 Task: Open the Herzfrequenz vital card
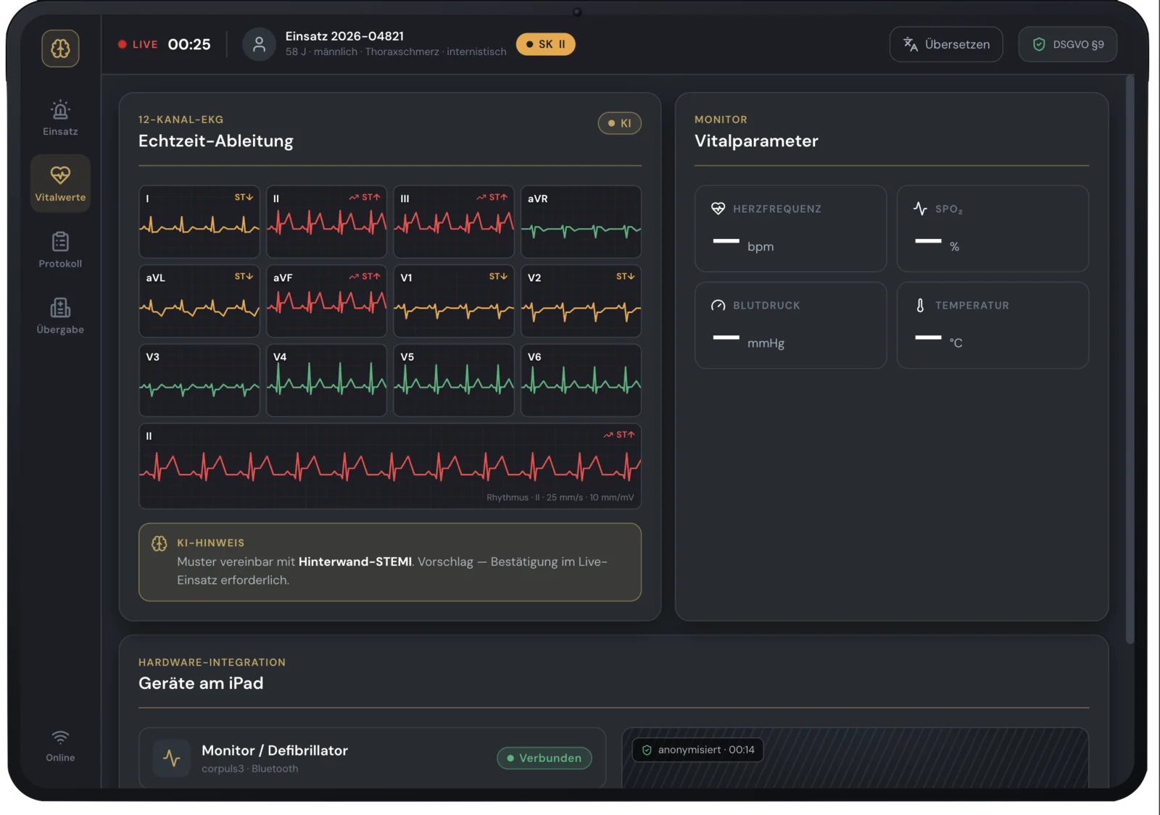(790, 228)
